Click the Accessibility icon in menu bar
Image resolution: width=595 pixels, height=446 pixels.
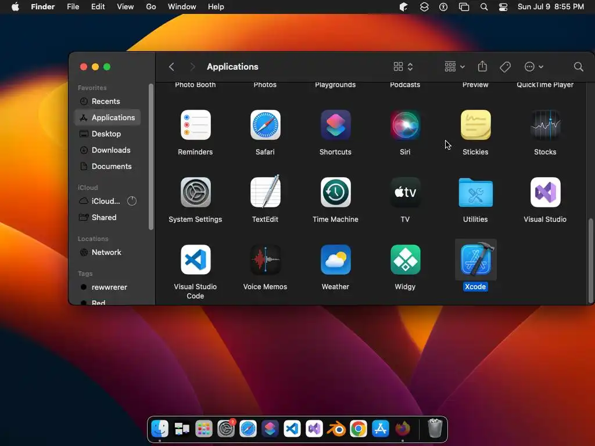click(x=443, y=7)
